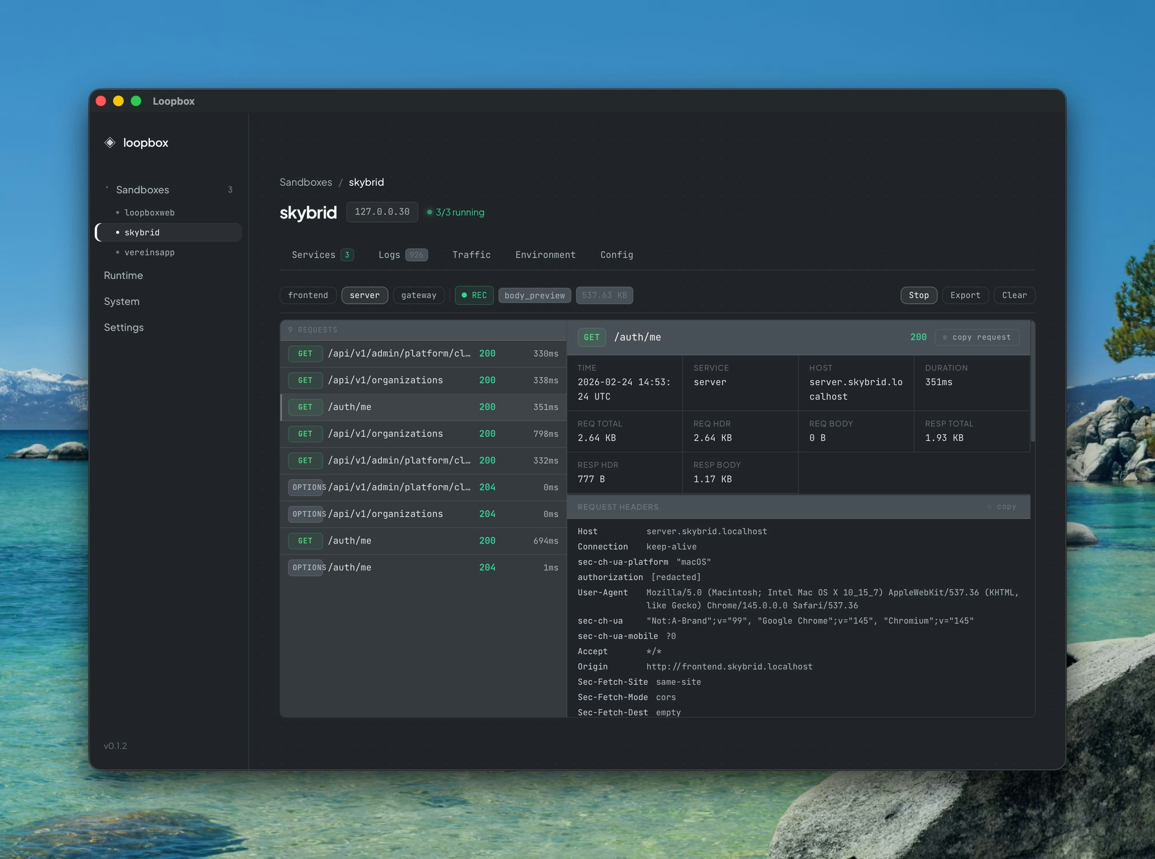Disable the body_preview option
Screen dimensions: 1155x859
pos(534,295)
